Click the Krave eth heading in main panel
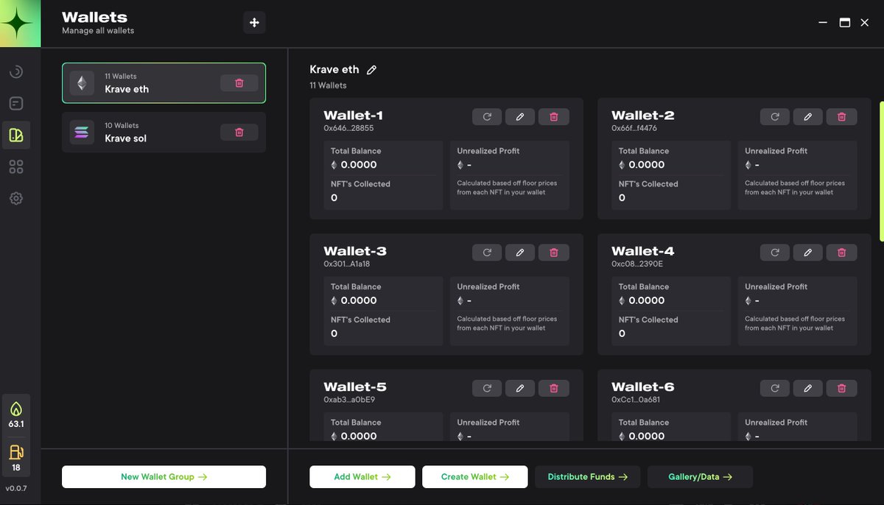884x505 pixels. point(334,70)
